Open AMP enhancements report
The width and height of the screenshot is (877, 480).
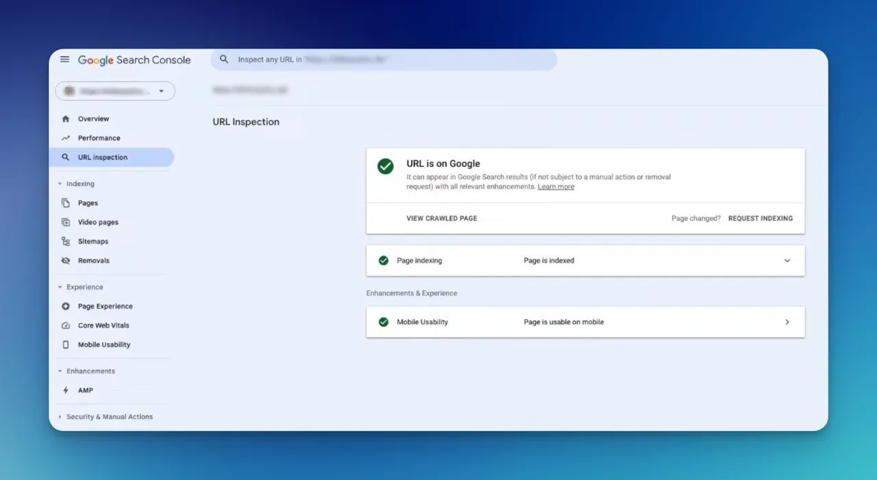pyautogui.click(x=86, y=390)
